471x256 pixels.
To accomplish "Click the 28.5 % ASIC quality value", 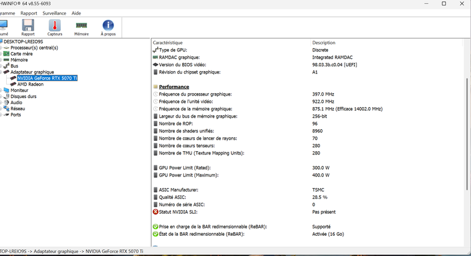I will (320, 197).
